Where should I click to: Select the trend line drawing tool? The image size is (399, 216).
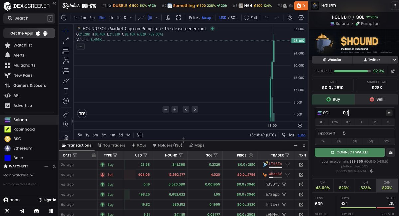click(x=66, y=40)
